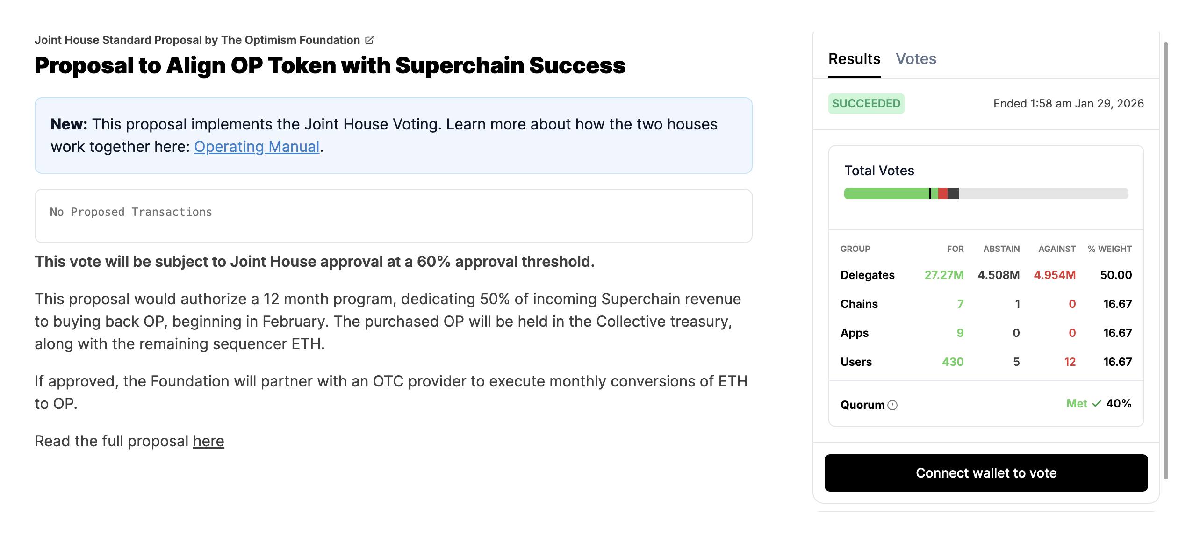The height and width of the screenshot is (543, 1193).
Task: Click the dark gray Abstain bar segment
Action: click(953, 193)
